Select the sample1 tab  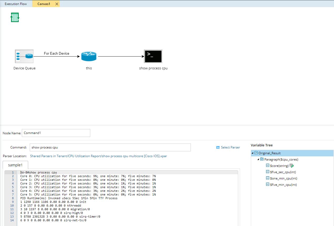(15, 165)
